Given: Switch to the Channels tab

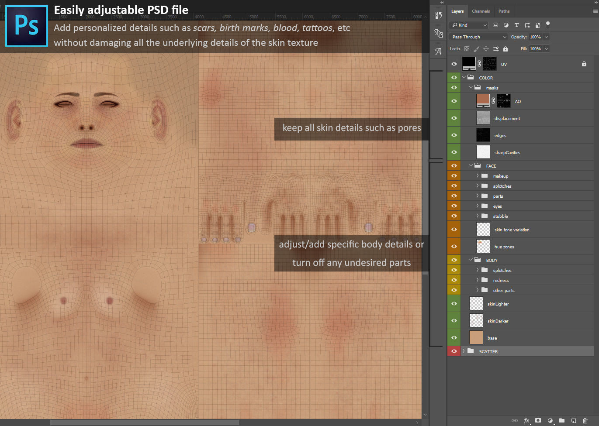Looking at the screenshot, I should click(x=481, y=11).
